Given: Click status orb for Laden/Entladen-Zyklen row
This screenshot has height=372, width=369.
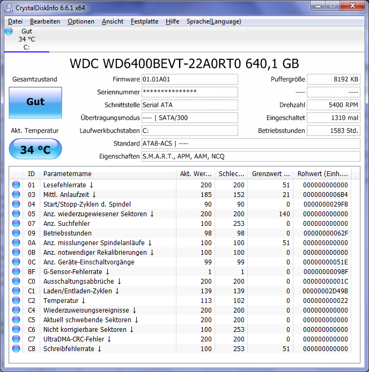Looking at the screenshot, I should pyautogui.click(x=16, y=291).
